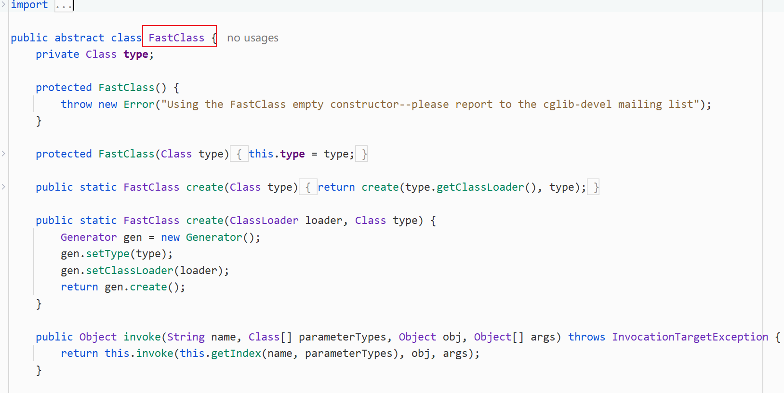Screen dimensions: 784x393
Task: Click the 'throw' keyword in empty constructor
Action: tap(76, 105)
